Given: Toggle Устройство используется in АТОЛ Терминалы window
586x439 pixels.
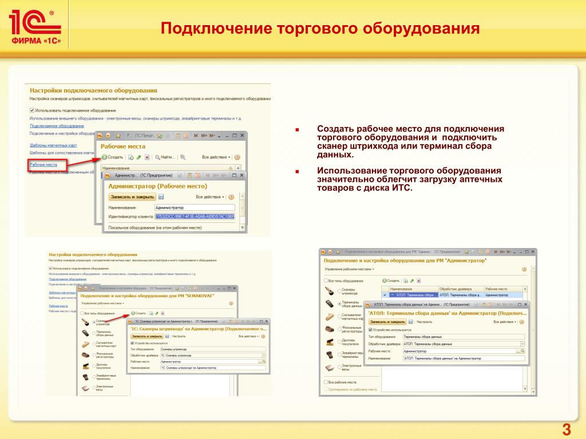Looking at the screenshot, I should pos(370,330).
